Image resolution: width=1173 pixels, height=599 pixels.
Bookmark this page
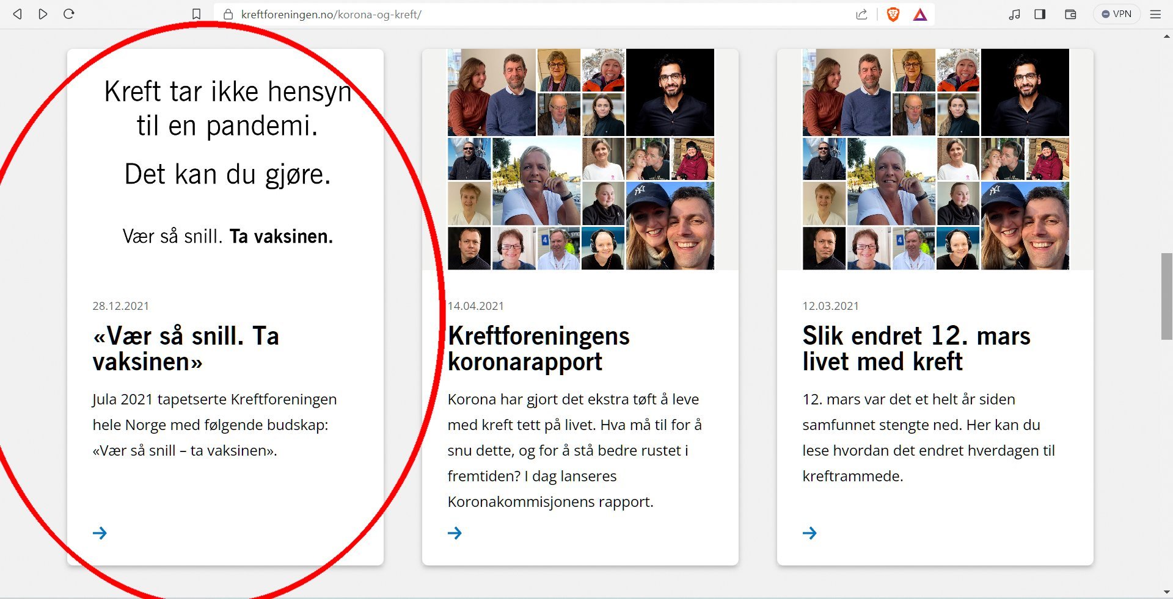coord(196,14)
